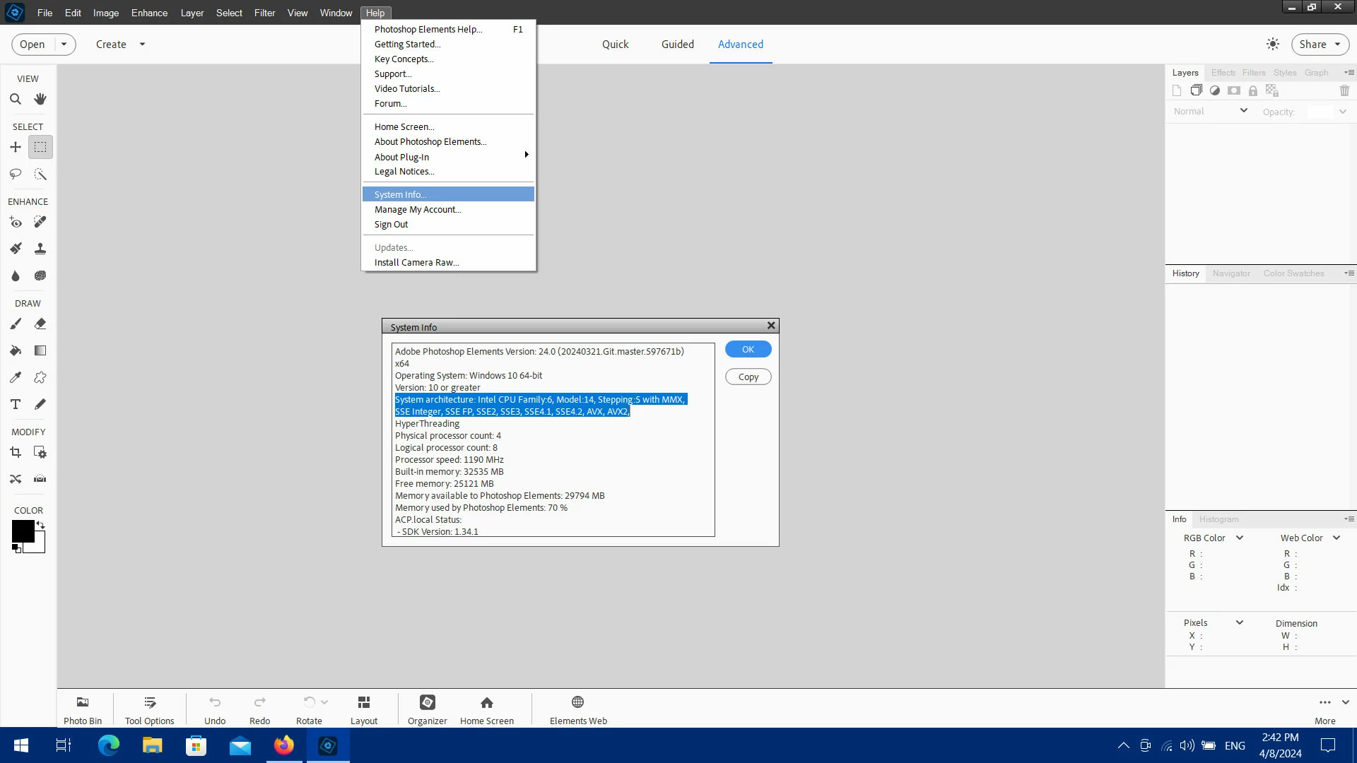The image size is (1357, 763).
Task: Swap foreground and background colors
Action: (x=41, y=525)
